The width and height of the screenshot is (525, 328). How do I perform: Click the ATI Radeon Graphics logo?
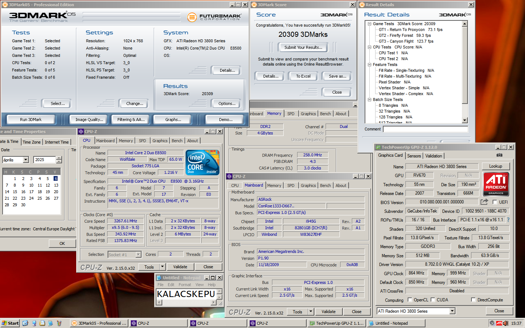pos(496,184)
